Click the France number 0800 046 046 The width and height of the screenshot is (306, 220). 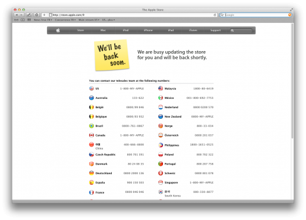coord(135,192)
